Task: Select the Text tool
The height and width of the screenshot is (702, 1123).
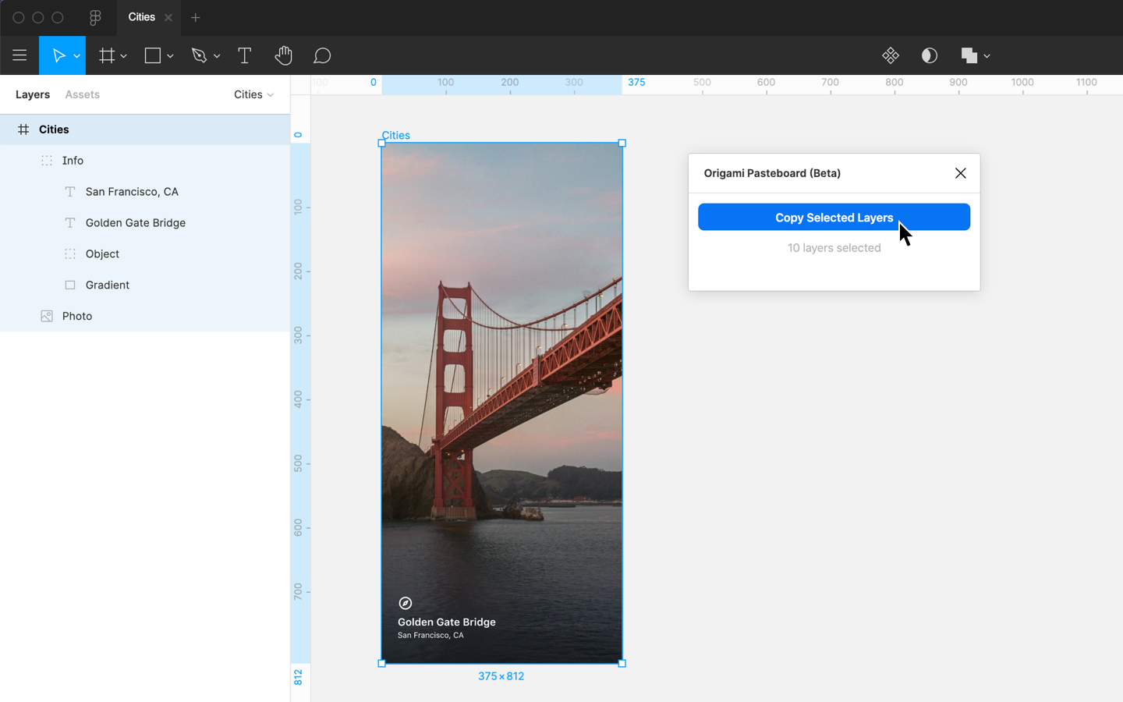Action: (244, 55)
